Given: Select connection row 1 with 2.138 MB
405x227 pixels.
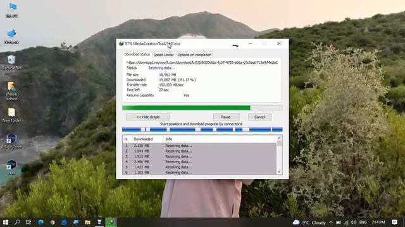Looking at the screenshot, I should tap(199, 146).
